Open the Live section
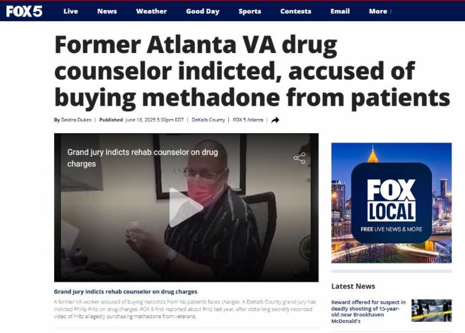The image size is (465, 333). click(71, 11)
